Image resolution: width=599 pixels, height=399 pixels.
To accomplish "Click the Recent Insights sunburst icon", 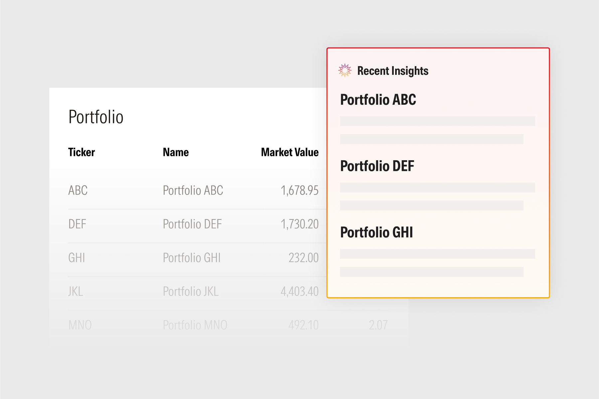I will (x=345, y=70).
